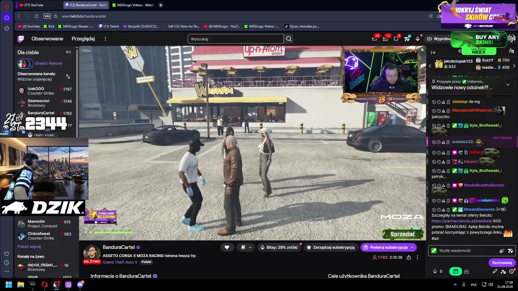518x291 pixels.
Task: Focus the Wyszukaj search field
Action: click(236, 39)
